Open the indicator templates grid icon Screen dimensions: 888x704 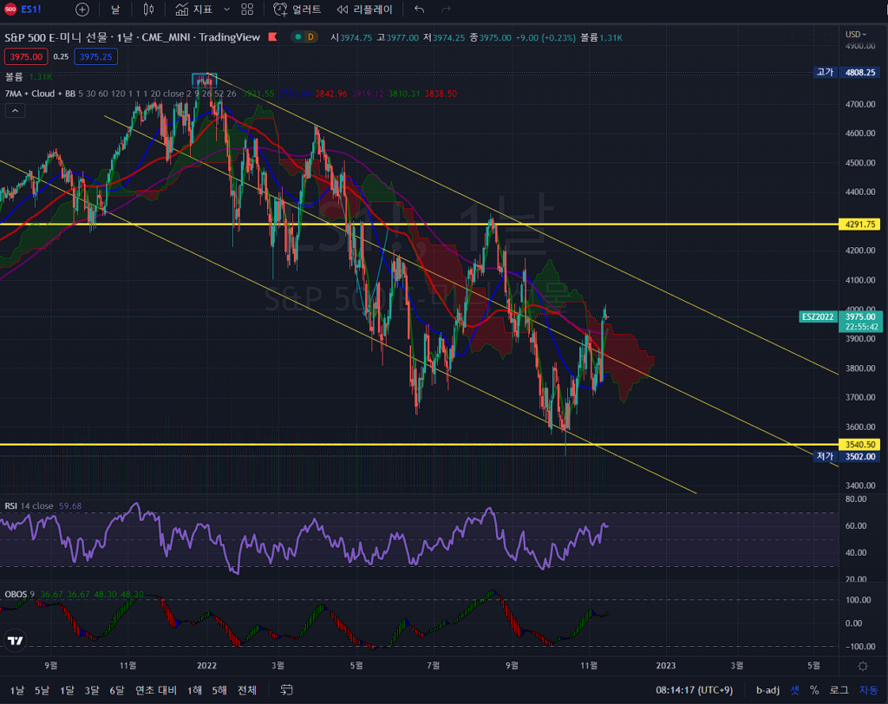[x=248, y=10]
